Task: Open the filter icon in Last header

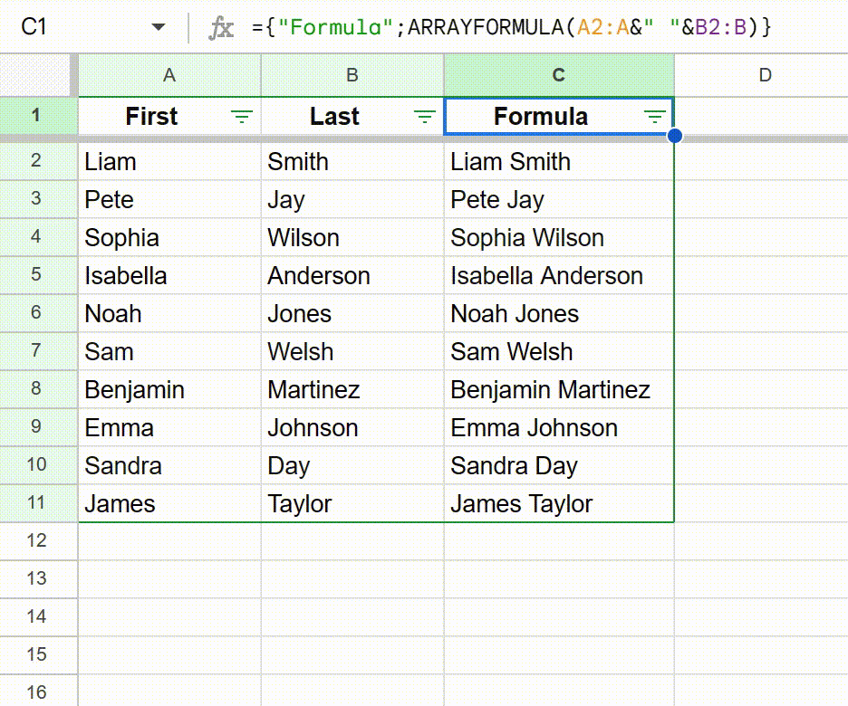Action: tap(425, 116)
